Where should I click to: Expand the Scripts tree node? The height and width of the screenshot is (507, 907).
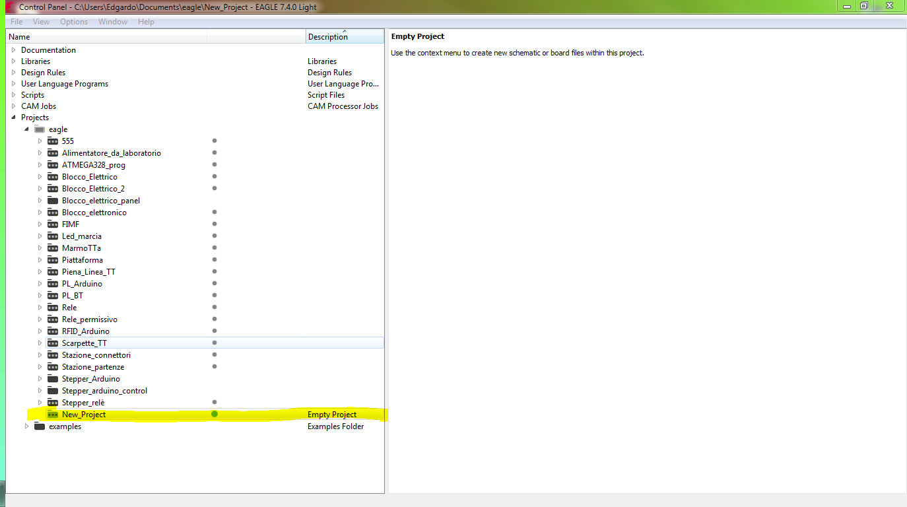pyautogui.click(x=13, y=95)
